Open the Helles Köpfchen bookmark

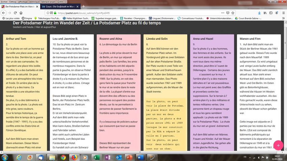coord(76,18)
